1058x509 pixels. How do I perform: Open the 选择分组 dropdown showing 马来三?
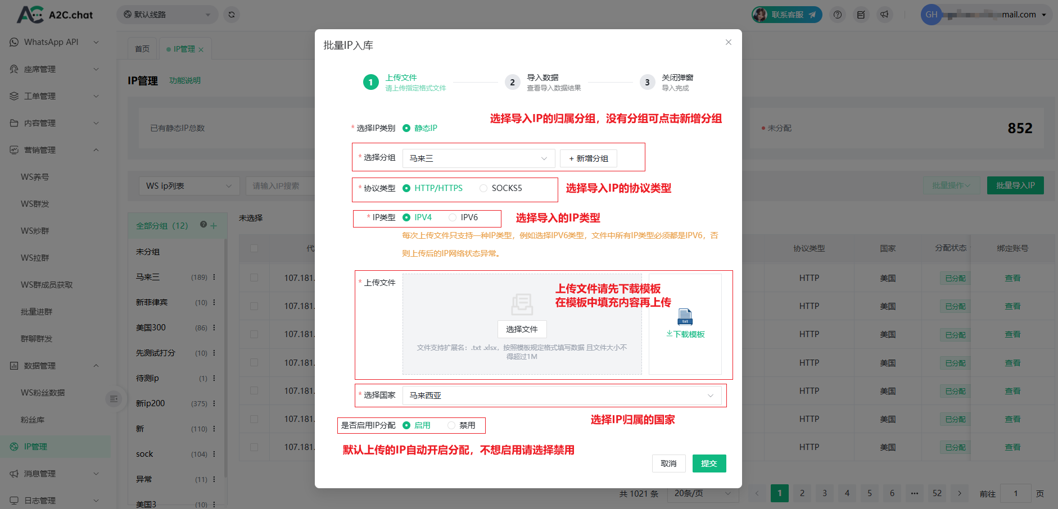[478, 158]
